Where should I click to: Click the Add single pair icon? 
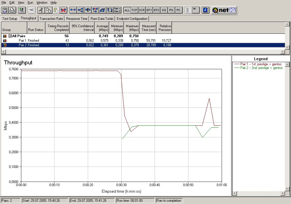[x=73, y=10]
